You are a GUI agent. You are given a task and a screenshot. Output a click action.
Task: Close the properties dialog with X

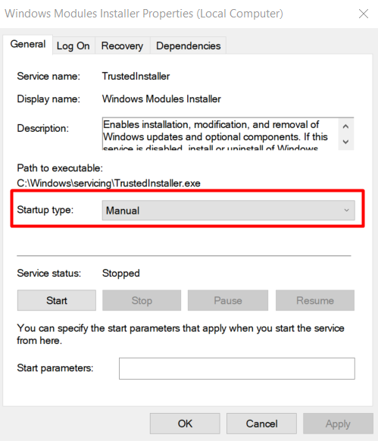(364, 14)
